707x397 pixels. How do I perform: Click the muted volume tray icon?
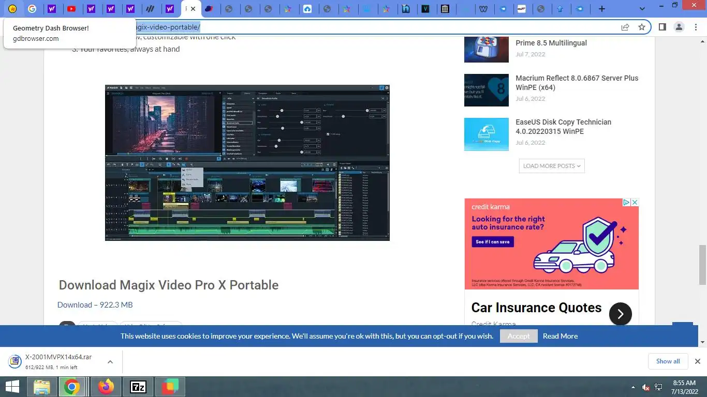[x=645, y=387]
